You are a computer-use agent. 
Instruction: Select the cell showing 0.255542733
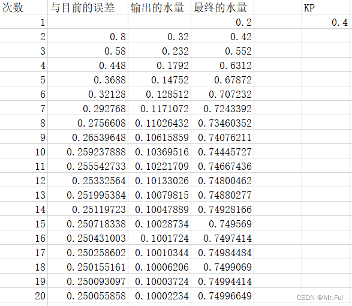[x=88, y=166]
